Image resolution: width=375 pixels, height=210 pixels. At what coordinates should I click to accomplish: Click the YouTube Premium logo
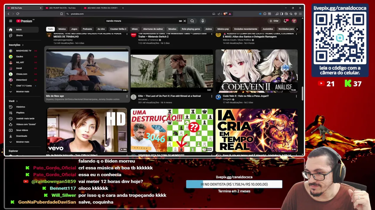tap(25, 21)
